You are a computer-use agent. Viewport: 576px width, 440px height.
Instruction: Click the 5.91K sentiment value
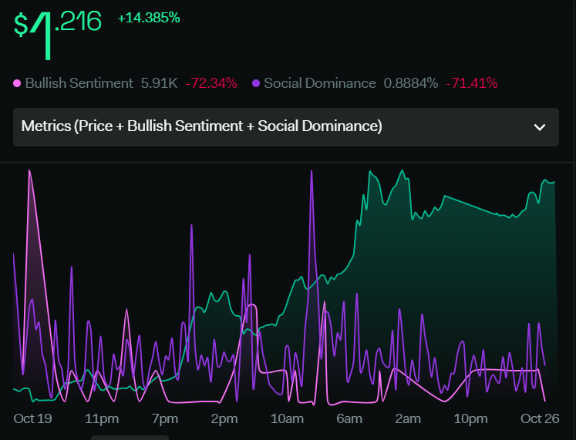(159, 83)
